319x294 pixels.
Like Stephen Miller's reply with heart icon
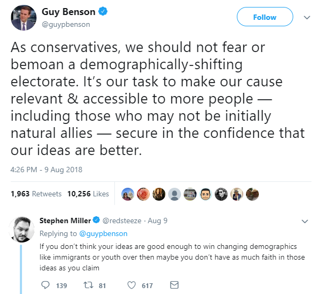pos(132,285)
